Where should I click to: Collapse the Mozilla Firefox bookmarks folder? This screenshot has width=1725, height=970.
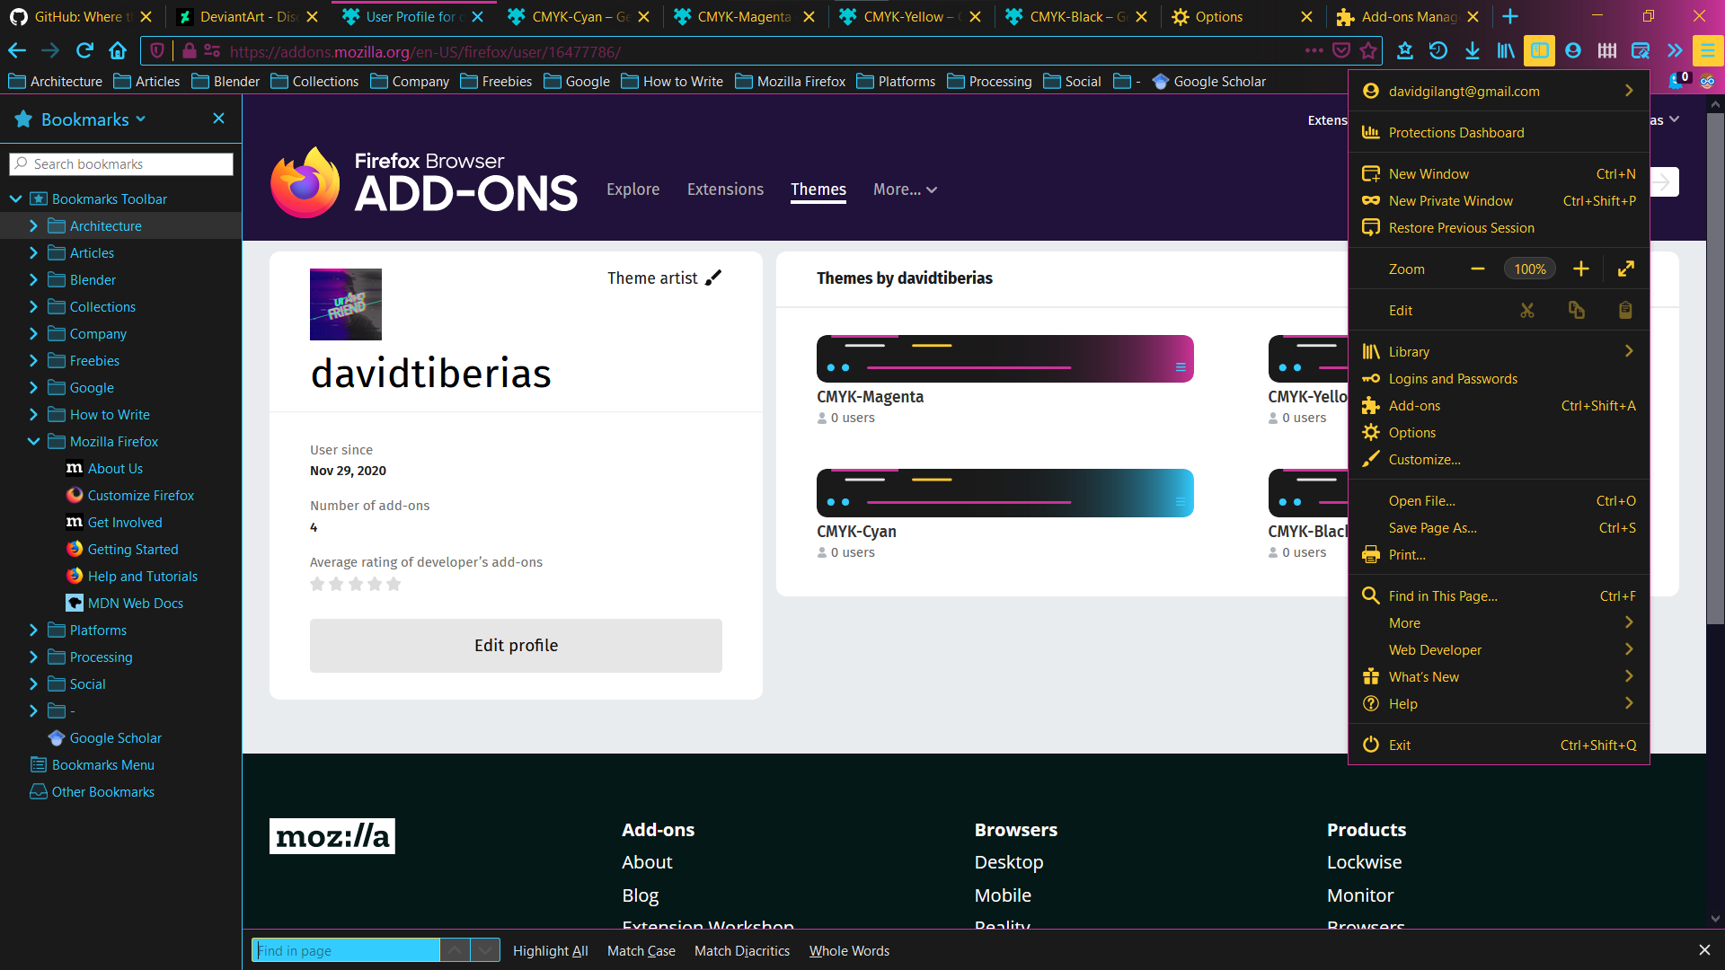point(33,442)
